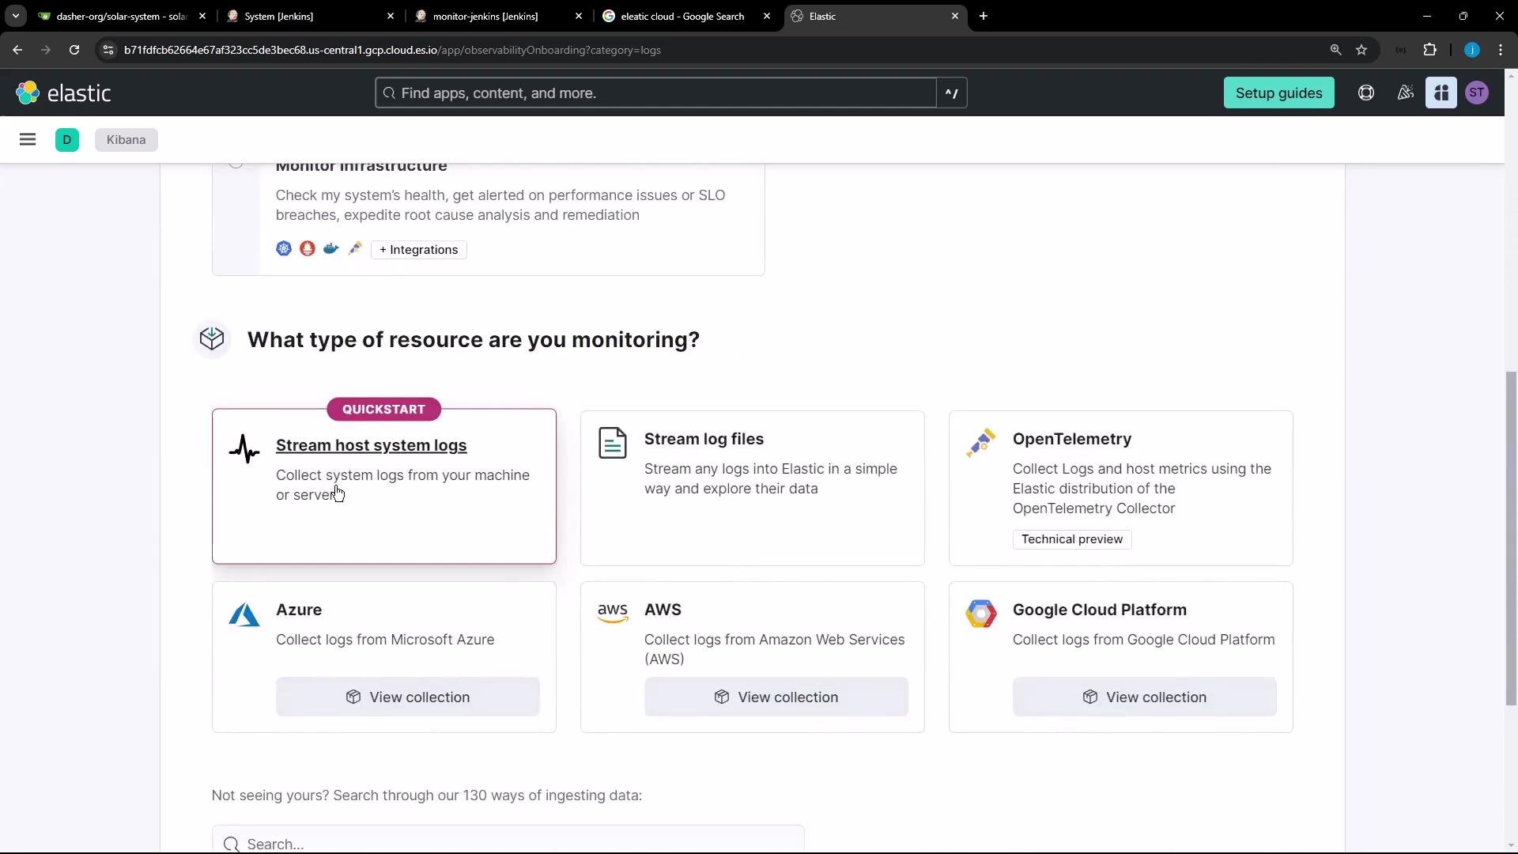
Task: Click the QUICKSTART badge
Action: pyautogui.click(x=383, y=409)
